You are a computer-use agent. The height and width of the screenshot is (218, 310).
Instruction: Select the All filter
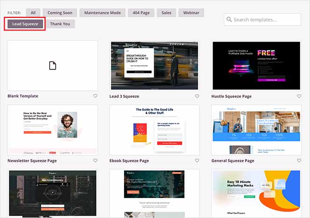coord(33,13)
